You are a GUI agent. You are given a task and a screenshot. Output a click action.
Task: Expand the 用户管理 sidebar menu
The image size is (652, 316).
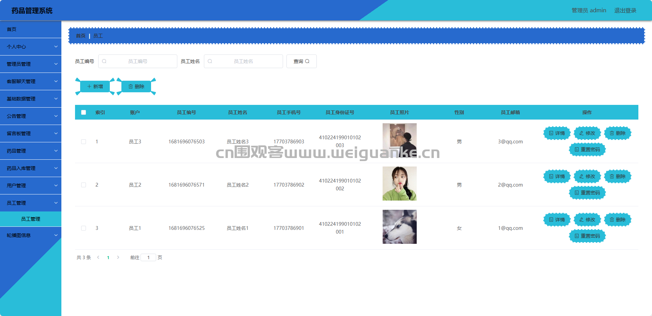click(31, 186)
